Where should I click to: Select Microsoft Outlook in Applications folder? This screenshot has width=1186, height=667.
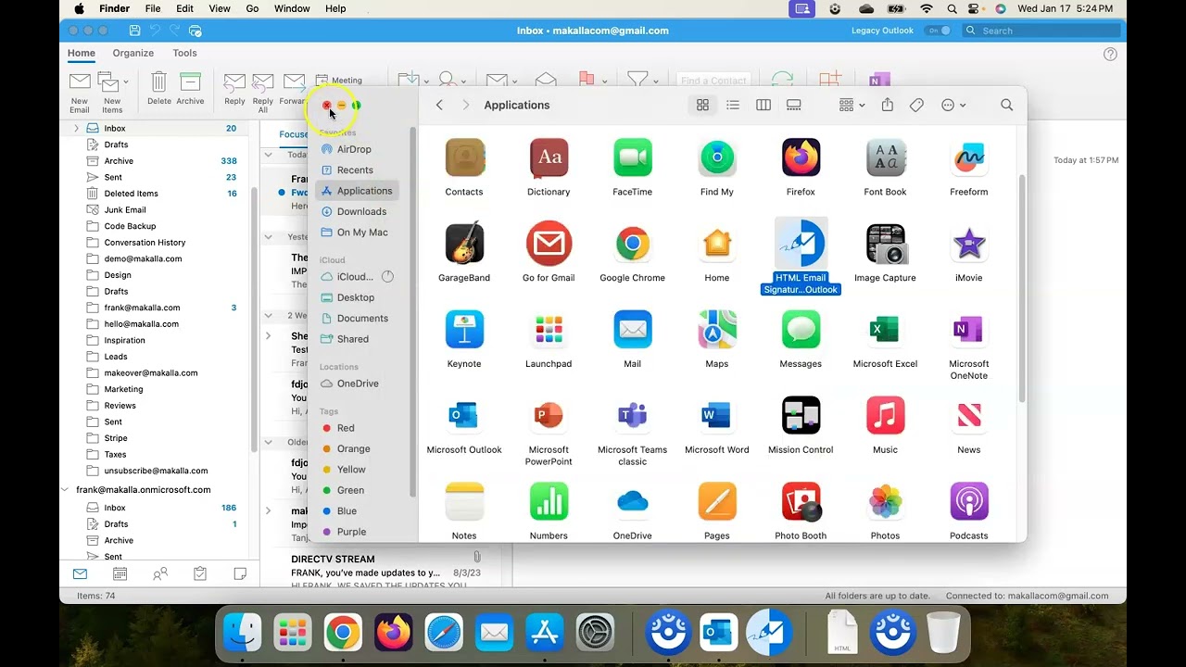coord(464,416)
